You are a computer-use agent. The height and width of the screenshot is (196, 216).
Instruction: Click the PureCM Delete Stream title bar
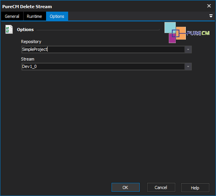point(103,6)
